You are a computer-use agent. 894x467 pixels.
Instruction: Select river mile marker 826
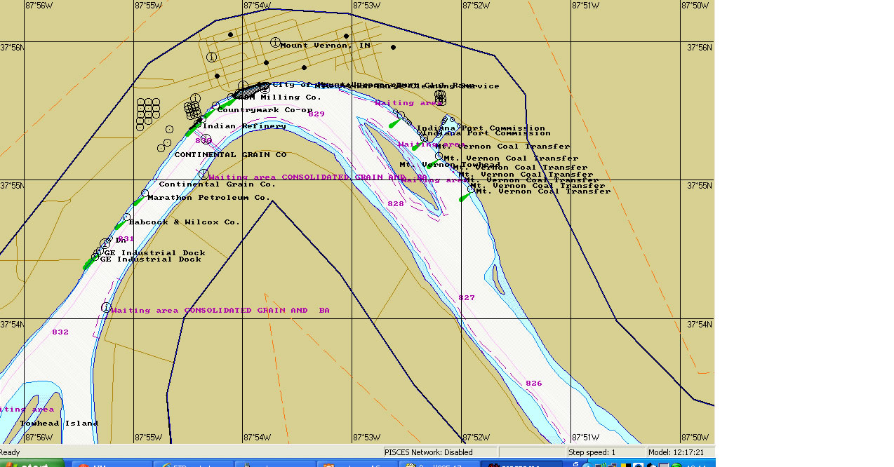[534, 384]
